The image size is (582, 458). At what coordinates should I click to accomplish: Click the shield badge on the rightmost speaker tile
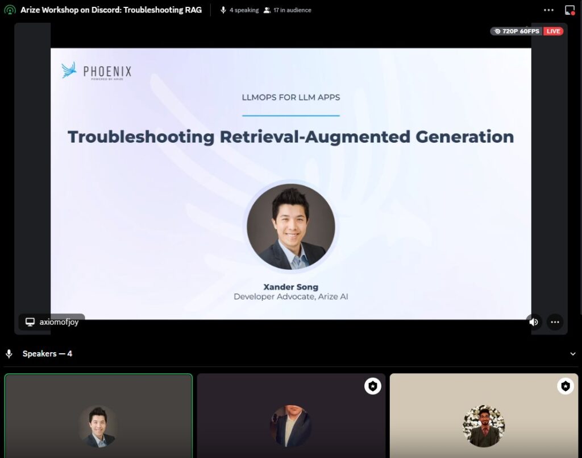pyautogui.click(x=566, y=386)
